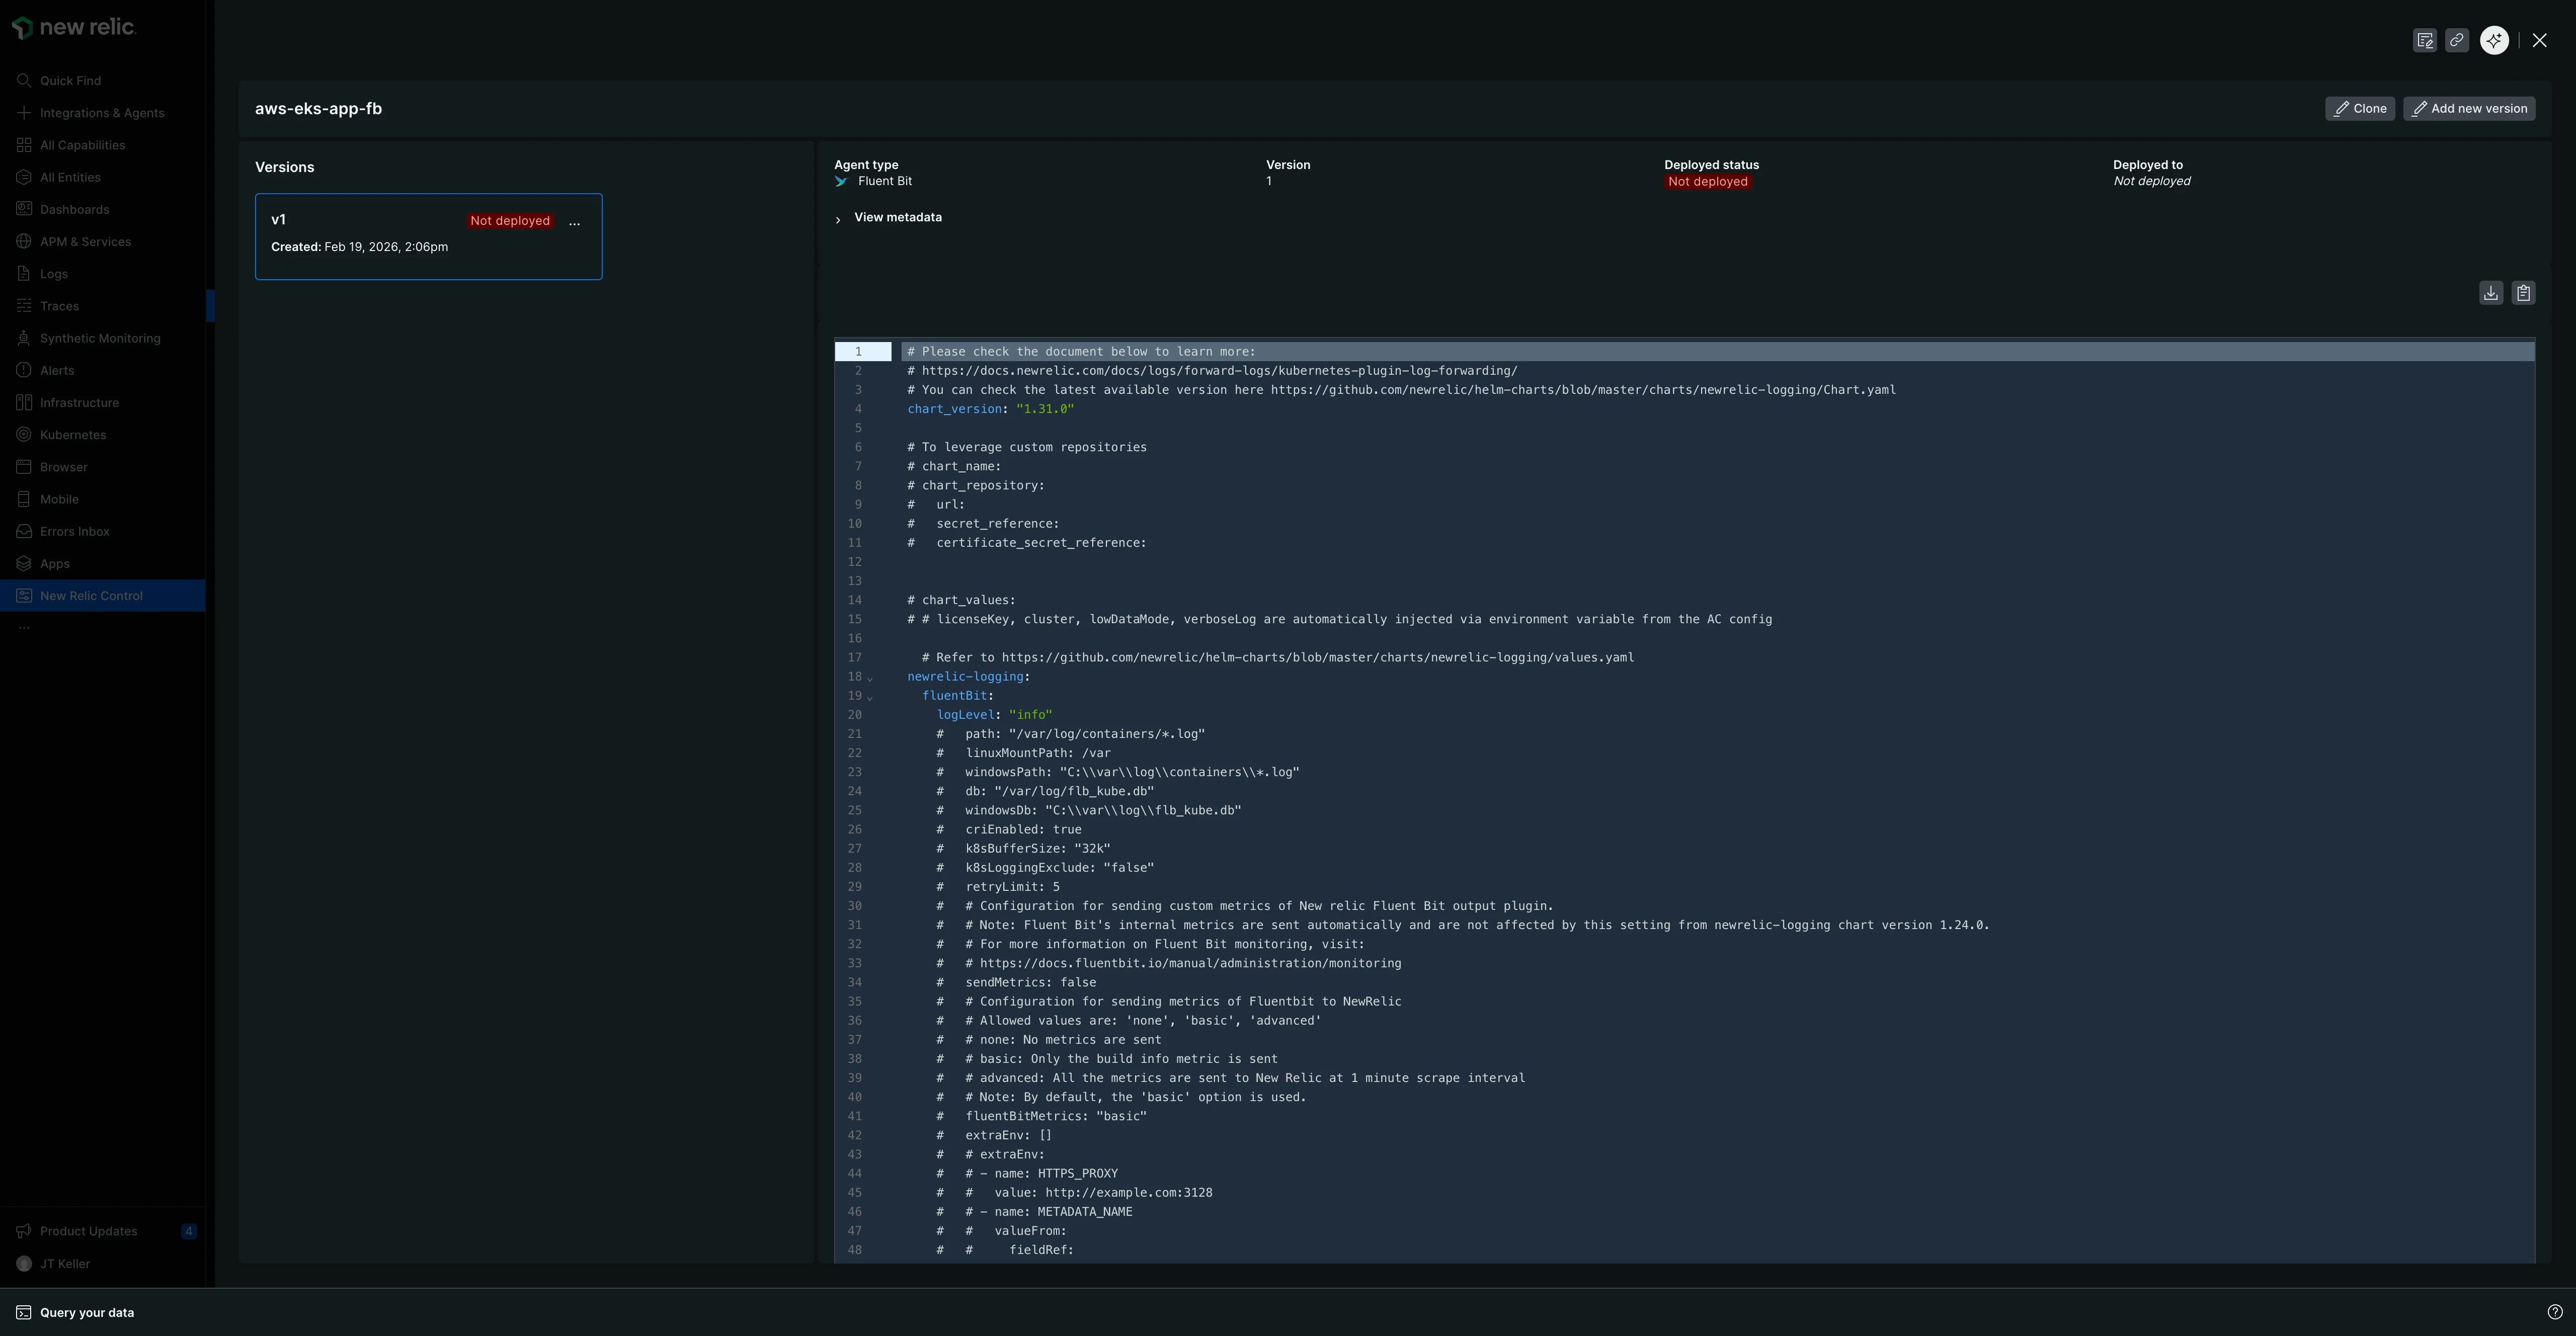Collapse the newrelic-logging YAML block
The image size is (2576, 1336).
(x=870, y=678)
